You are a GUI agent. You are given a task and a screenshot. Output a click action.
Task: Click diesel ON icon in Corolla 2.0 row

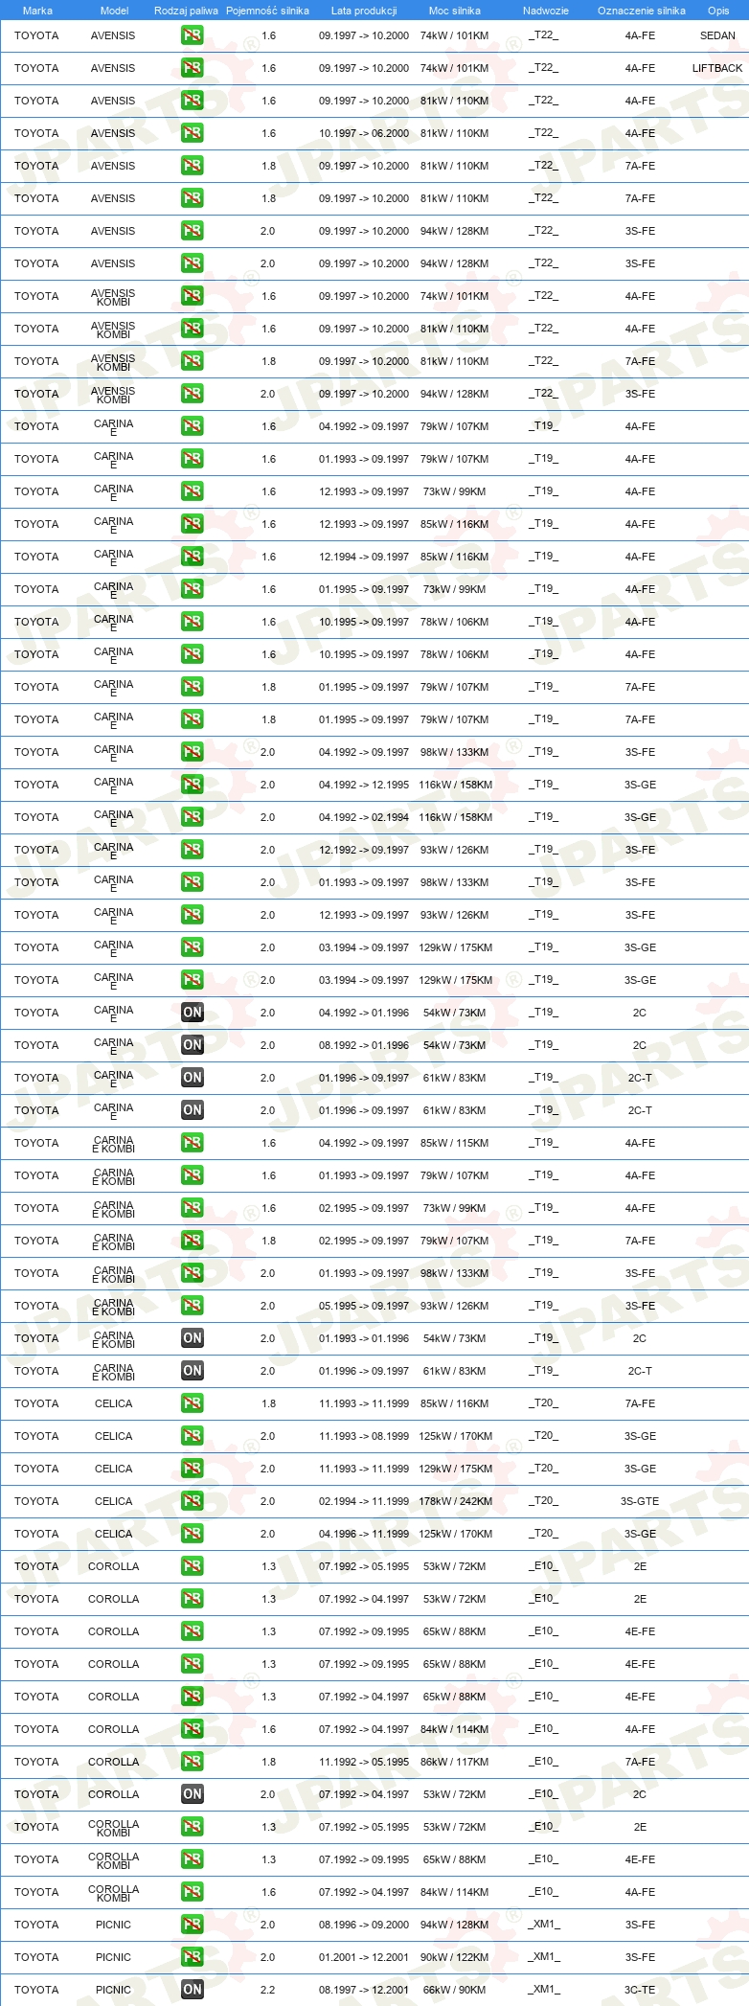(193, 1794)
